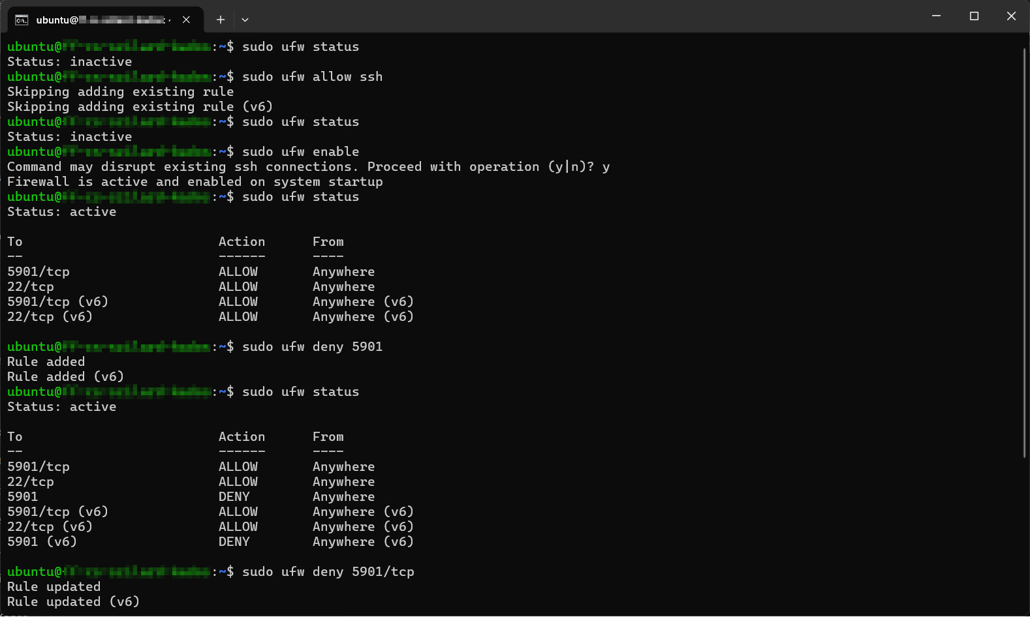
Task: Click the vertical scrollbar thumb
Action: (x=1025, y=251)
